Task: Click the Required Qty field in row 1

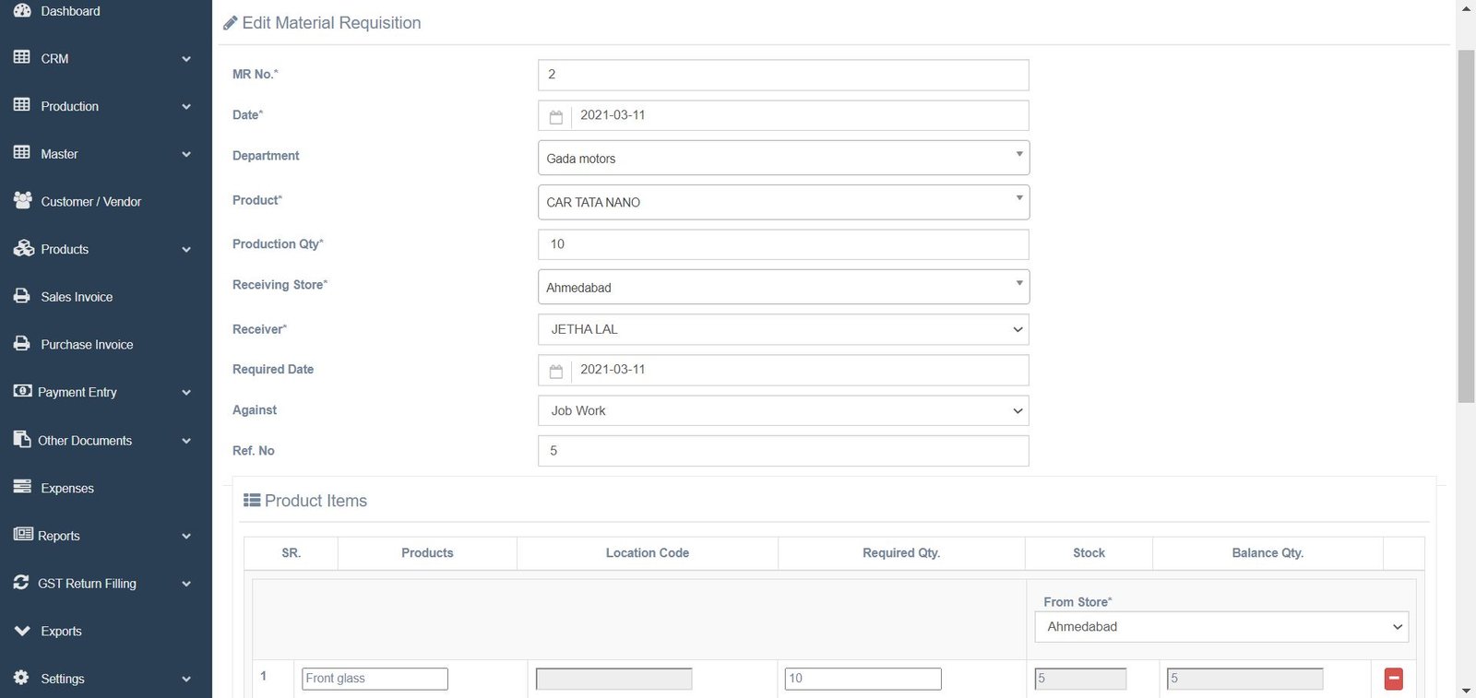Action: [863, 679]
